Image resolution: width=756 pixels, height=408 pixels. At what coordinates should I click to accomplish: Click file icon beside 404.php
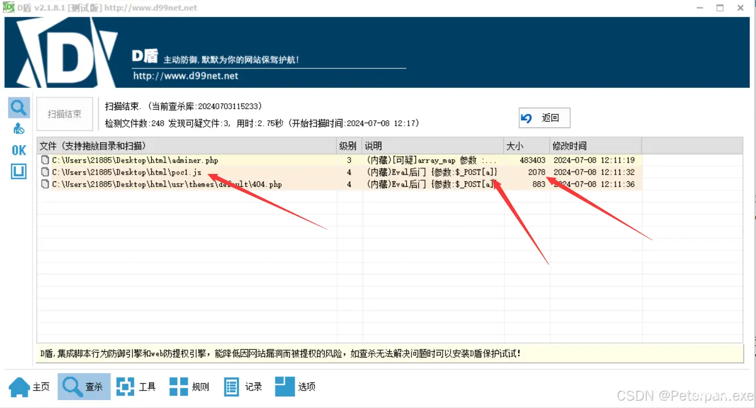click(45, 184)
